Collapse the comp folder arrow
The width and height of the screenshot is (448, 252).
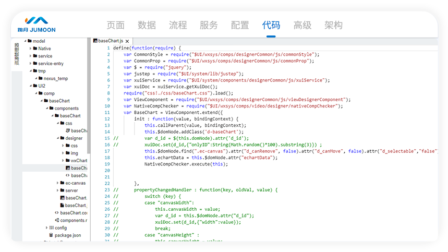36,93
